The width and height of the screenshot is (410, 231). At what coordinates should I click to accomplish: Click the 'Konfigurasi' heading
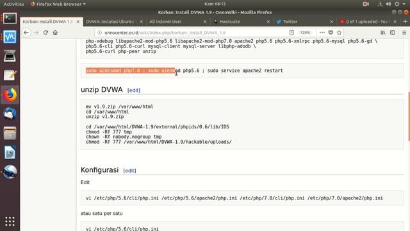[x=99, y=170]
